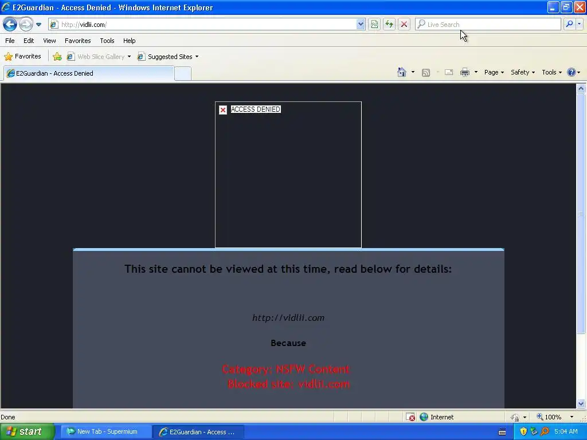Open the Edit menu

pos(29,41)
